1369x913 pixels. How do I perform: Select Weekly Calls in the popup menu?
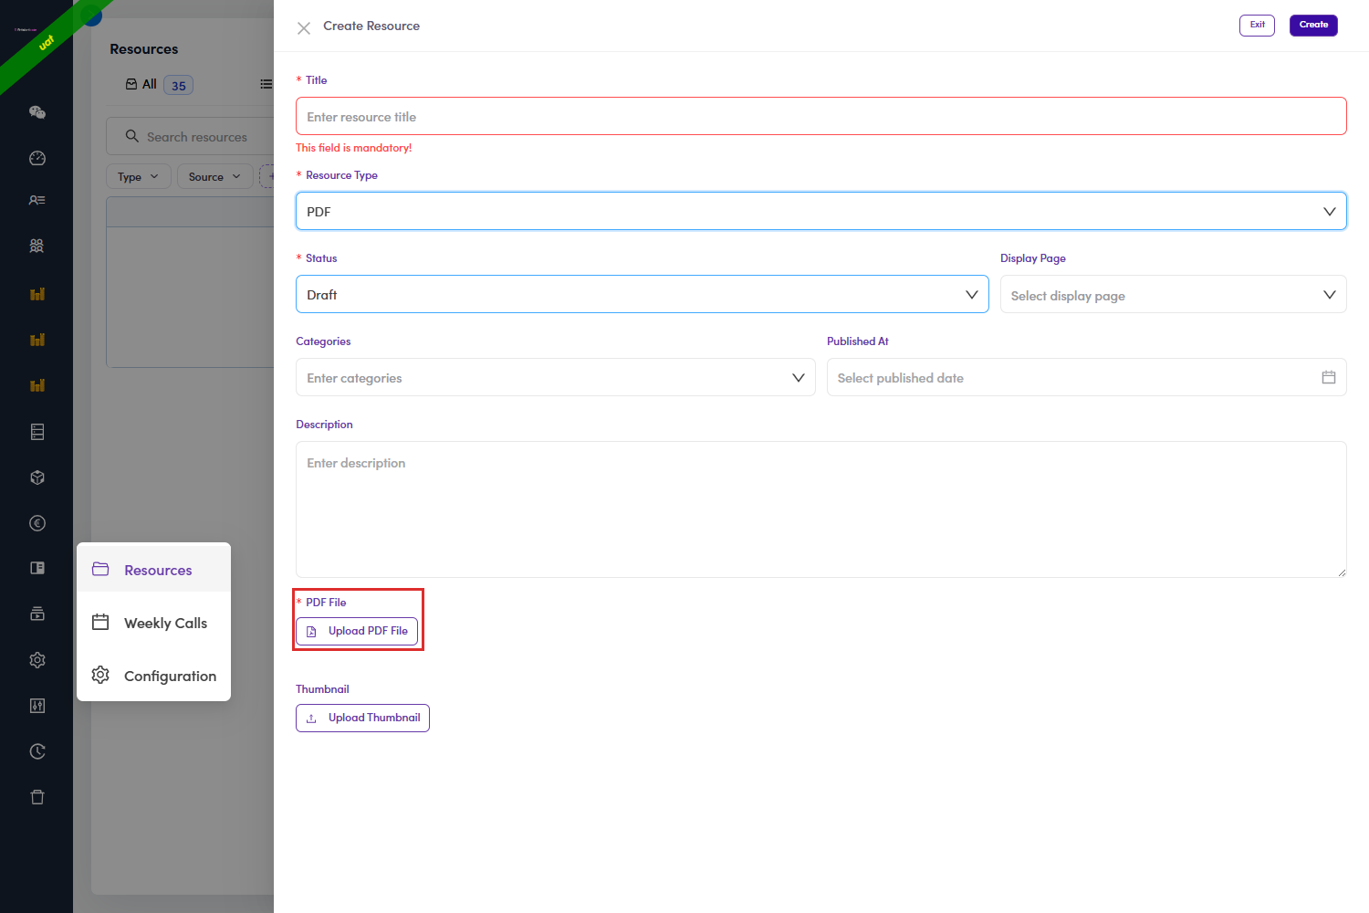(154, 623)
